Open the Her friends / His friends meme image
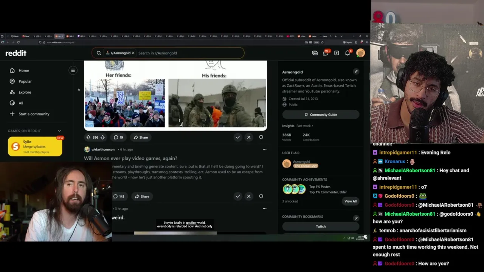Image resolution: width=484 pixels, height=272 pixels. tap(175, 96)
